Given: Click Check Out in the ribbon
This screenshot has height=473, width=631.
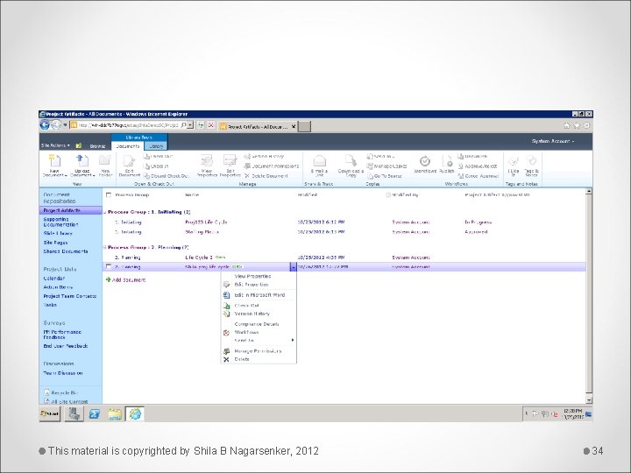Looking at the screenshot, I should [159, 156].
